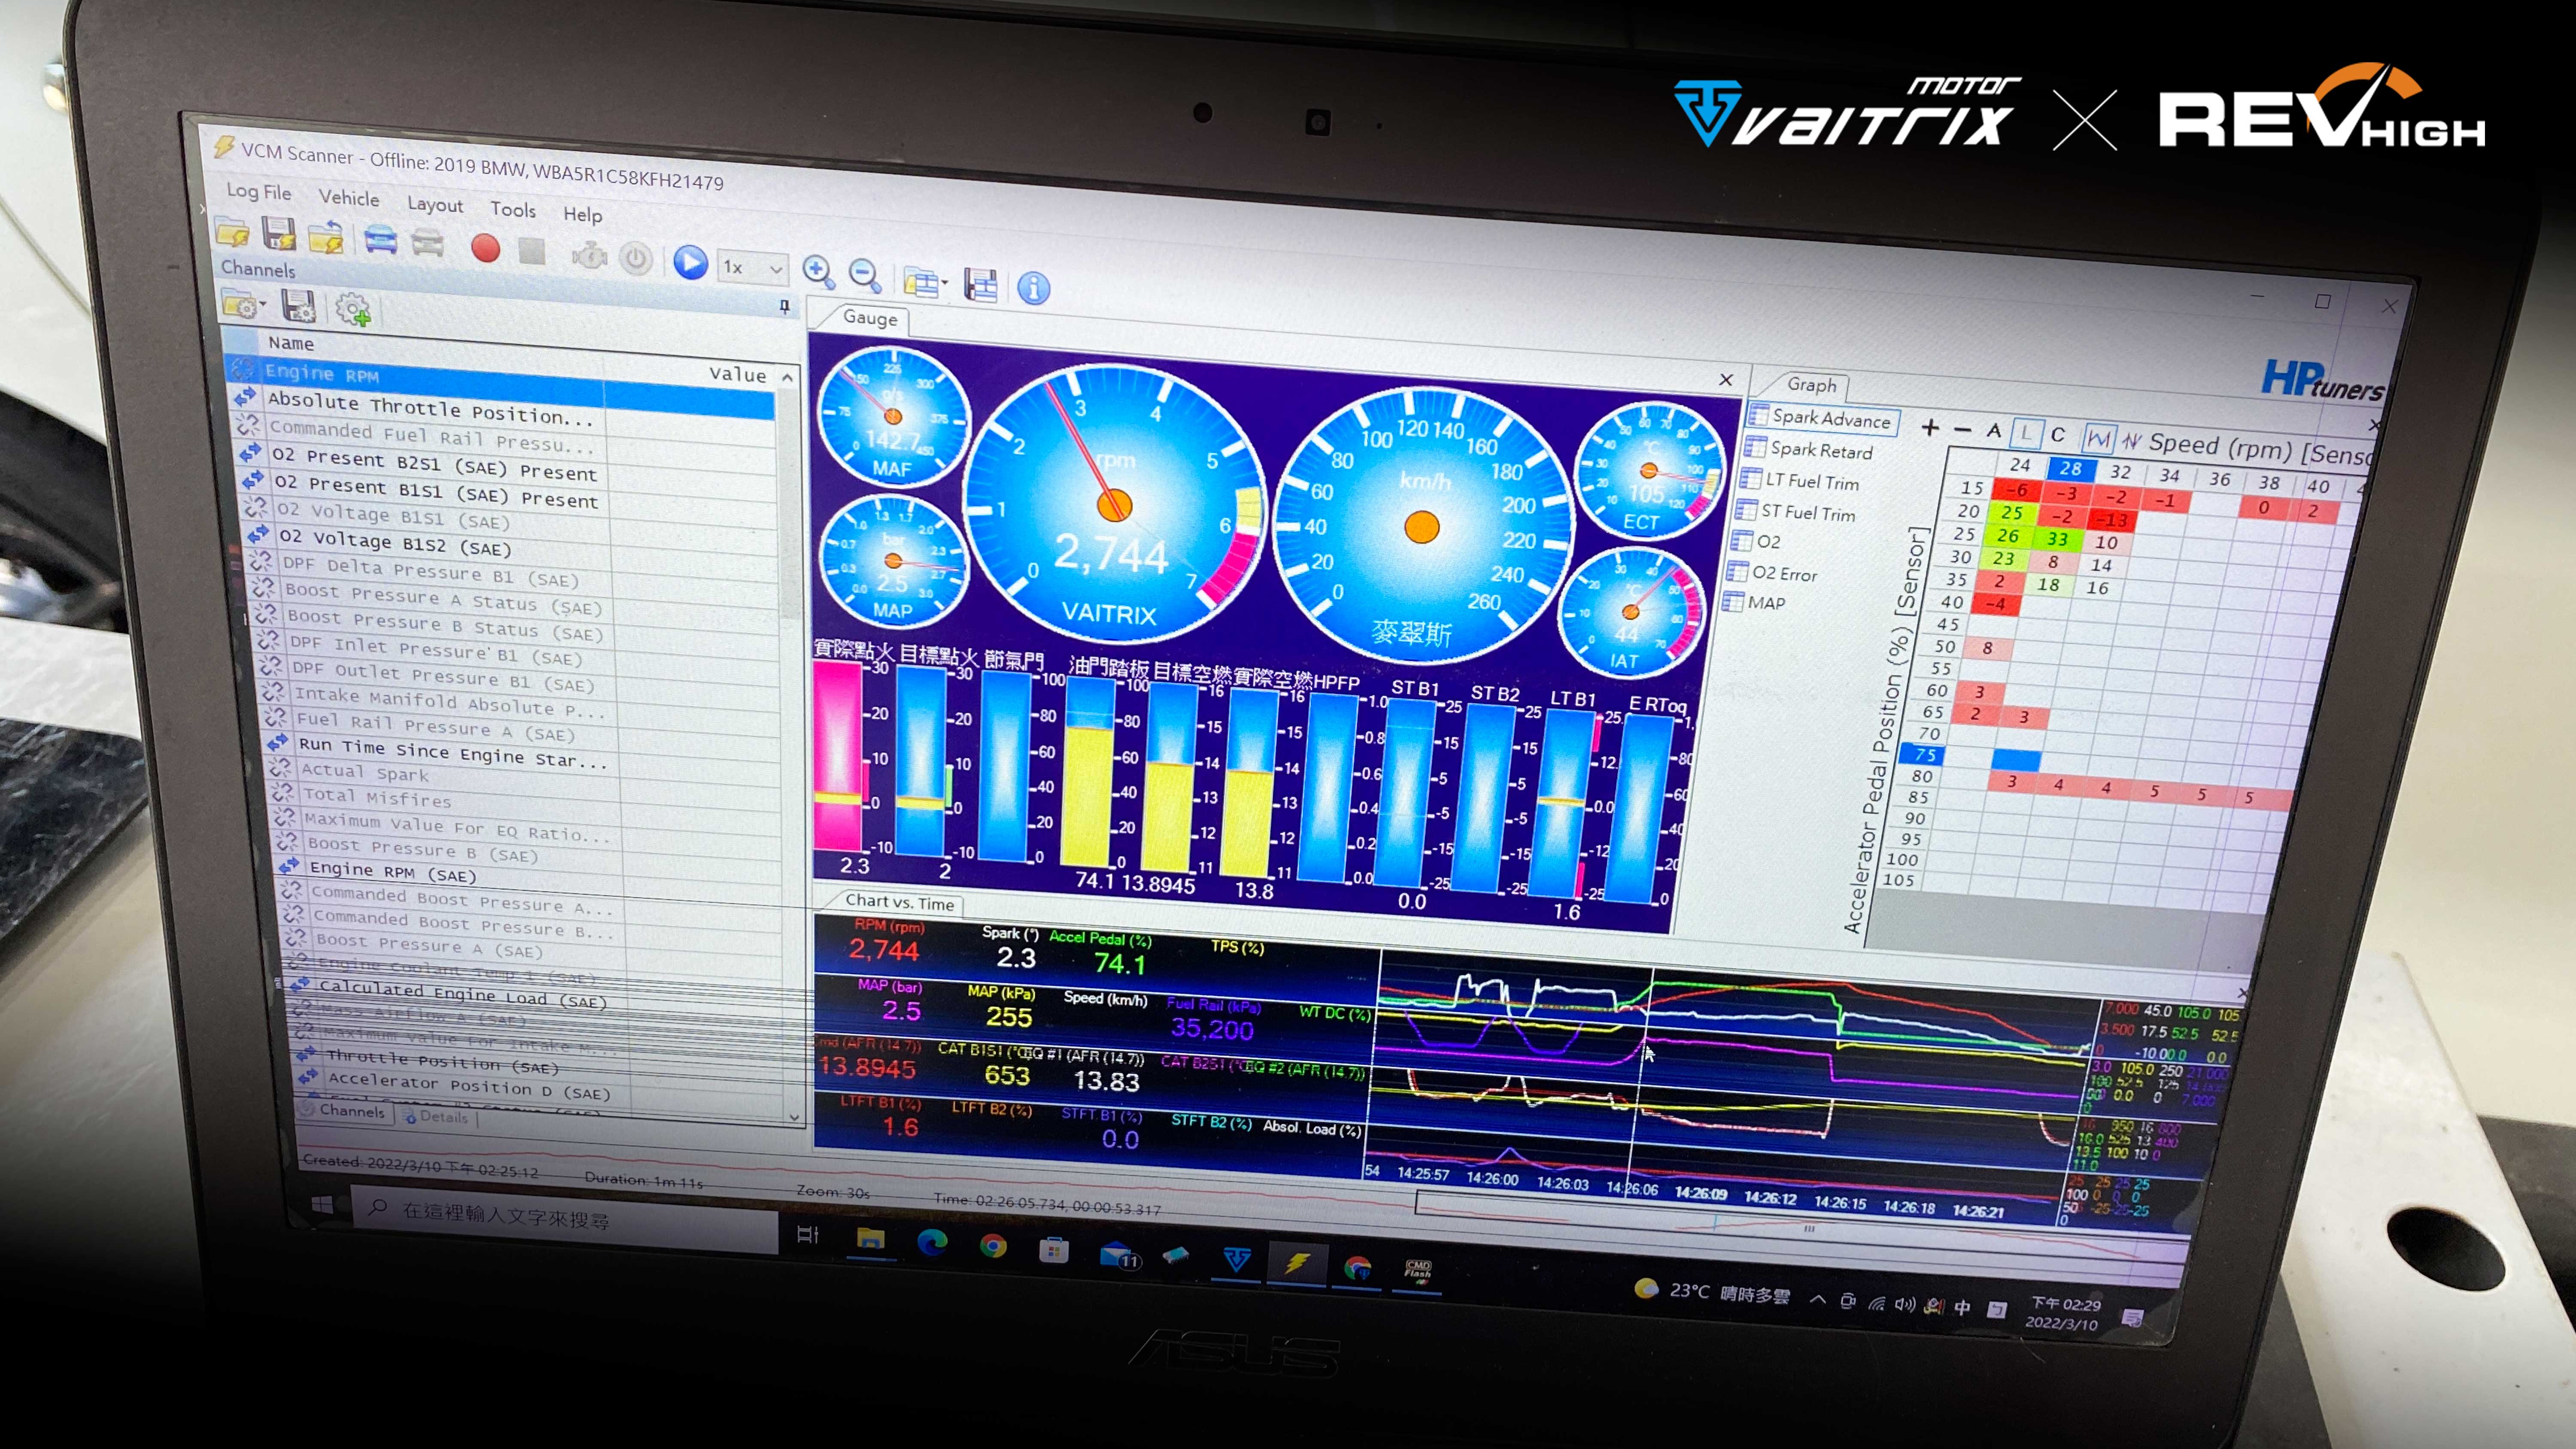Open channel config folder dropdown
Image resolution: width=2576 pixels, height=1449 pixels.
pyautogui.click(x=244, y=304)
